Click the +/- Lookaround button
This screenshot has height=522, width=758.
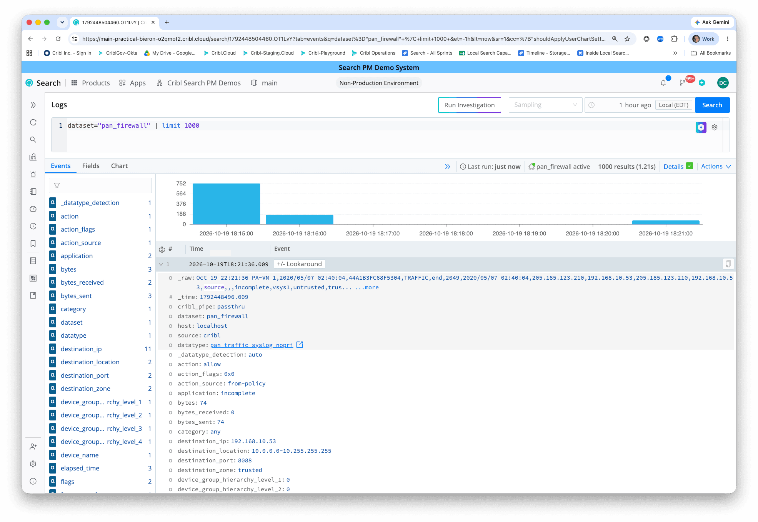pos(300,264)
